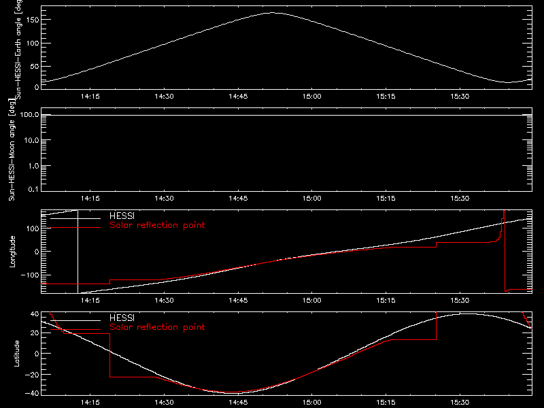Click 15:30 label under Longitude plot
This screenshot has height=408, width=544.
pyautogui.click(x=460, y=300)
